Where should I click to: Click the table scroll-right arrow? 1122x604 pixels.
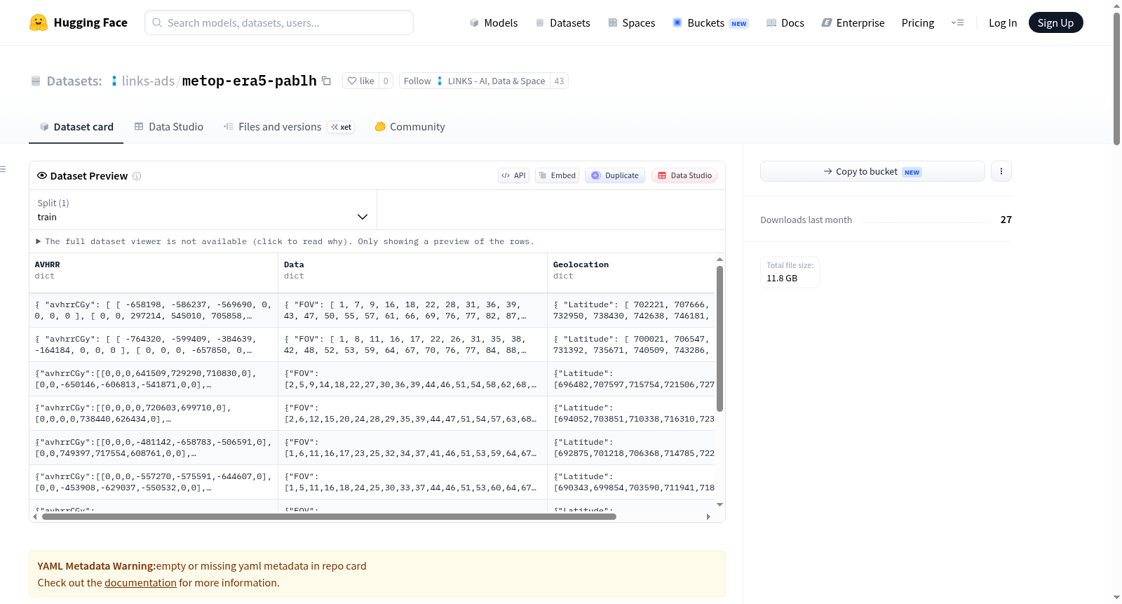pos(708,516)
